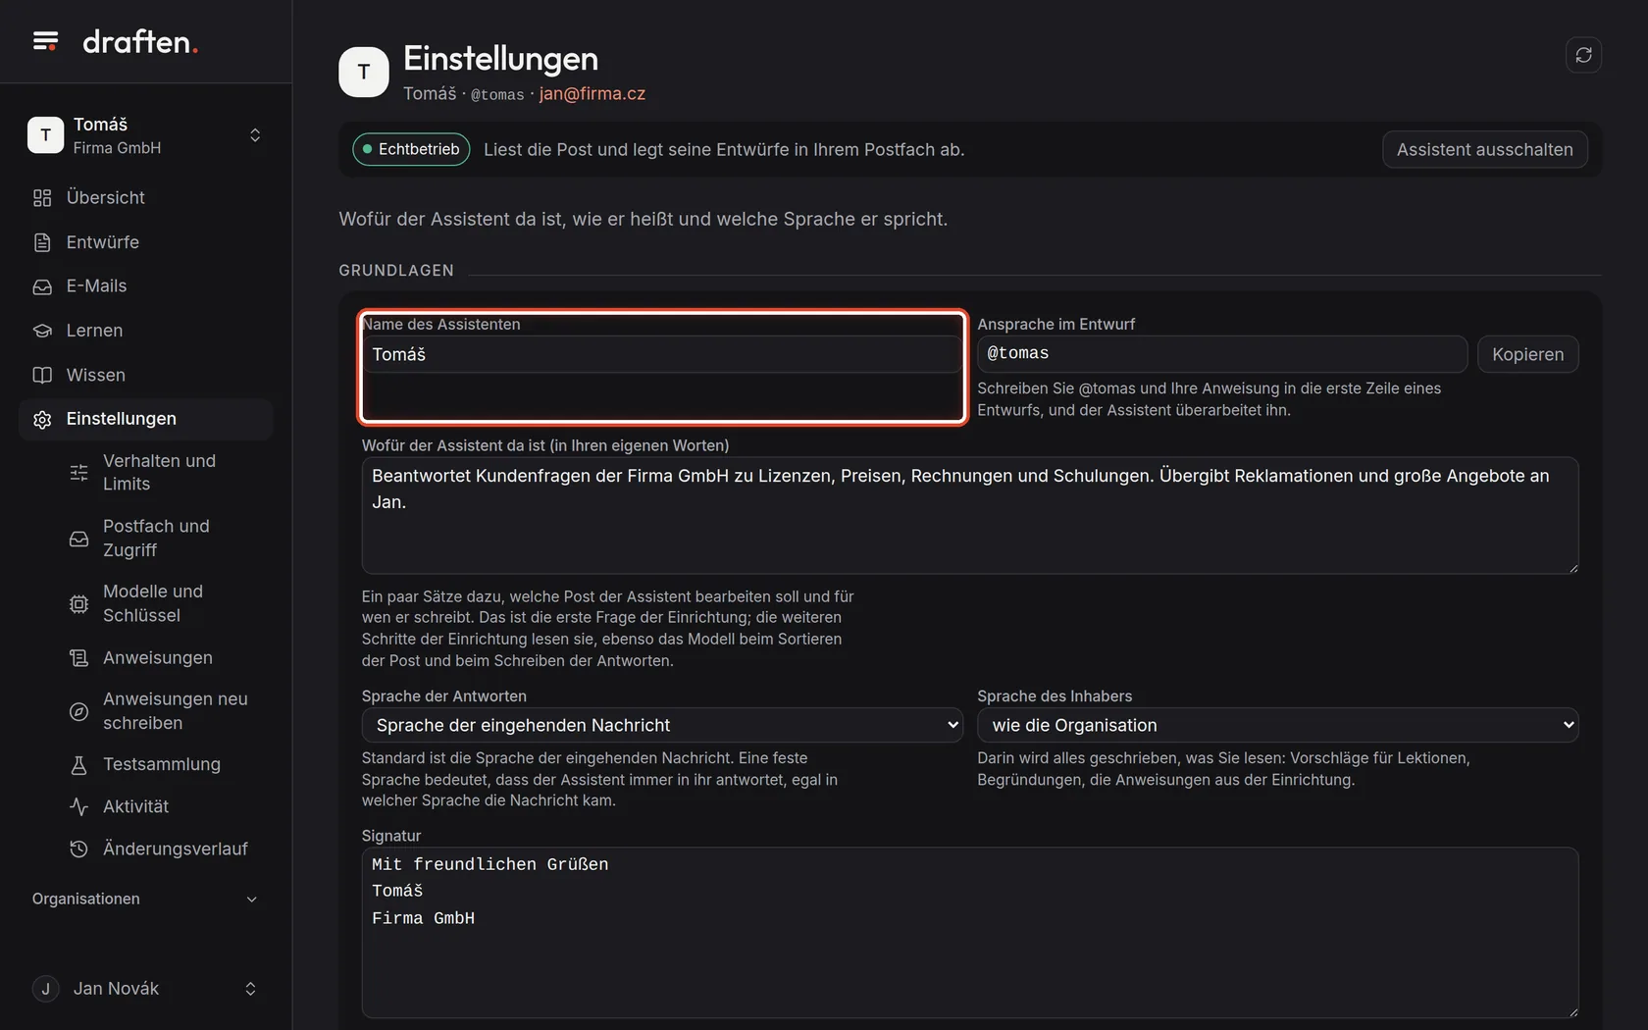Click the Signatur textarea
This screenshot has height=1030, width=1648.
tap(969, 932)
